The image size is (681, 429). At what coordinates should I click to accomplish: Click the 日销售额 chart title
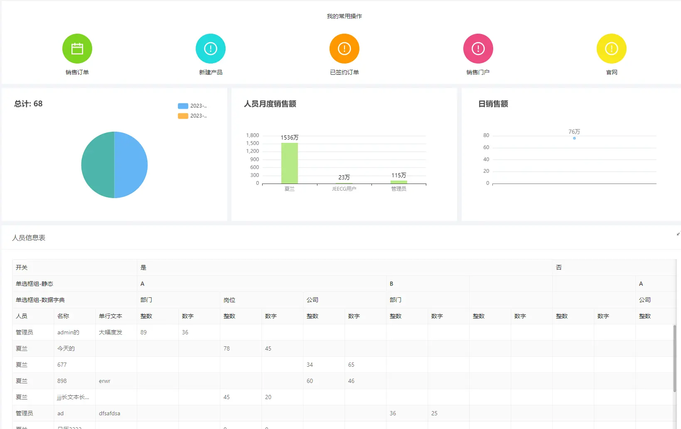(493, 104)
